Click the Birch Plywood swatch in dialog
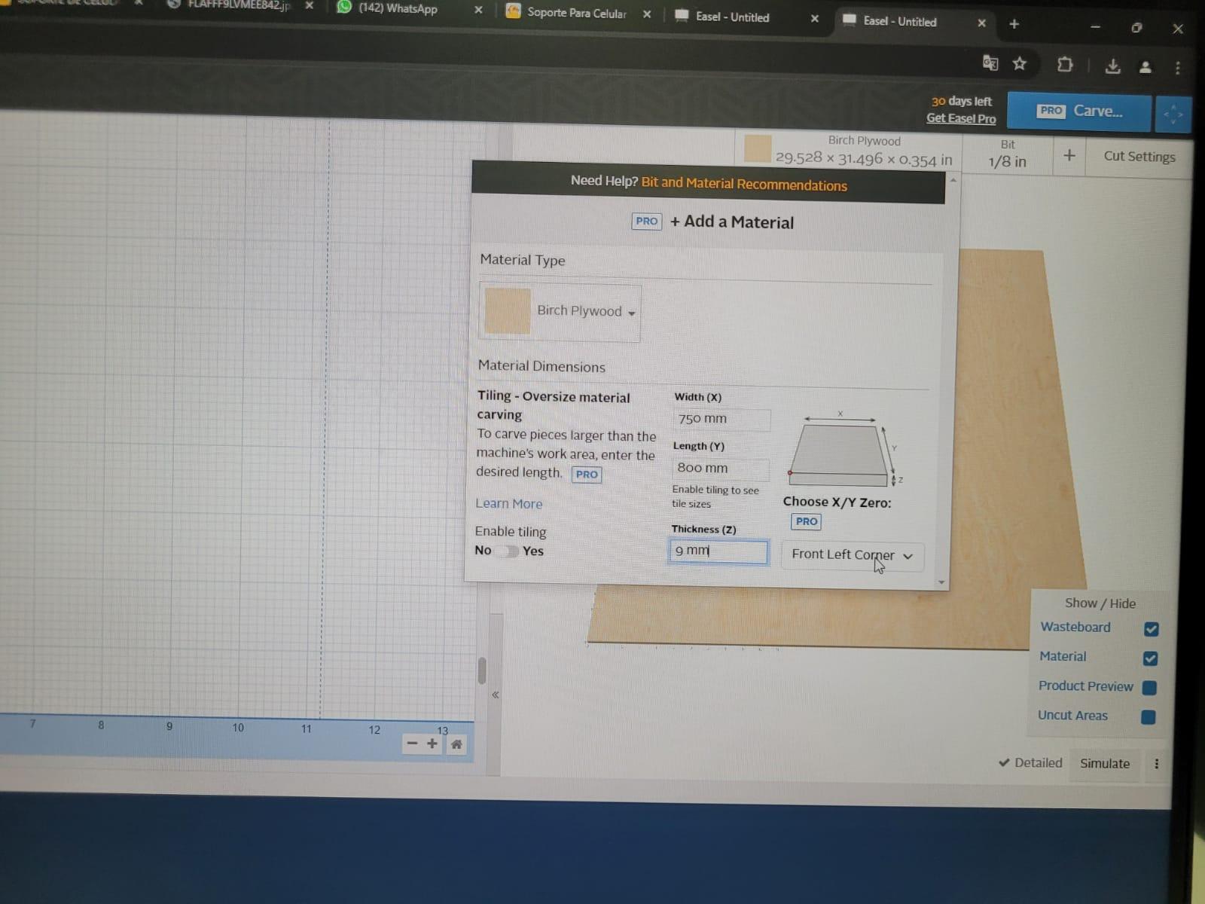Screen dimensions: 1205x904 point(508,310)
